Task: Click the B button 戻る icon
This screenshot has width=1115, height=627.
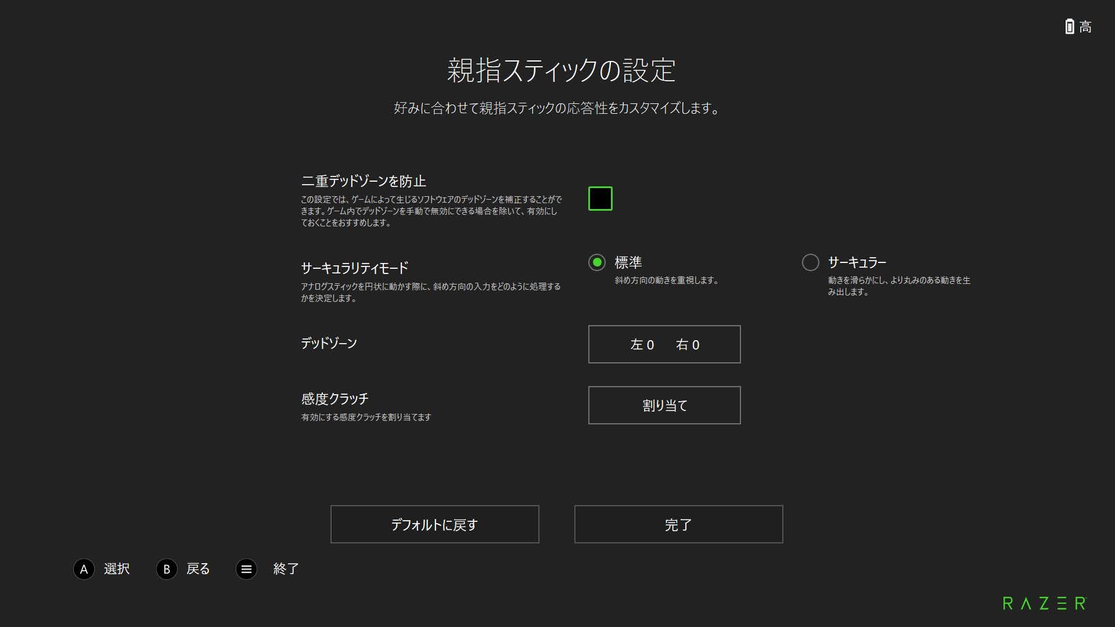Action: tap(167, 569)
